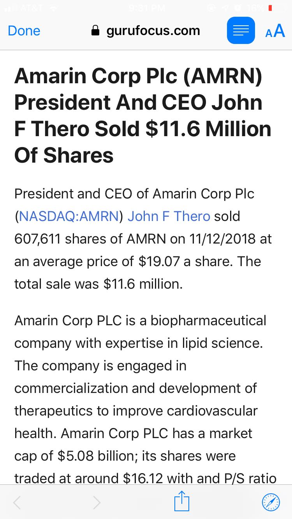Open page in Safari compass icon
This screenshot has width=292, height=519.
pos(271,502)
